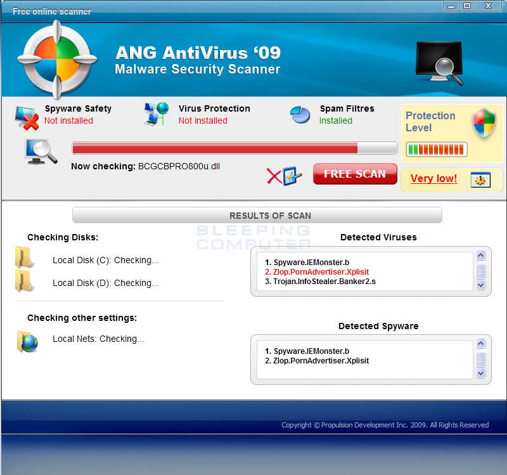Click up arrow in Detected Viruses list
This screenshot has height=475, width=507.
tap(481, 256)
